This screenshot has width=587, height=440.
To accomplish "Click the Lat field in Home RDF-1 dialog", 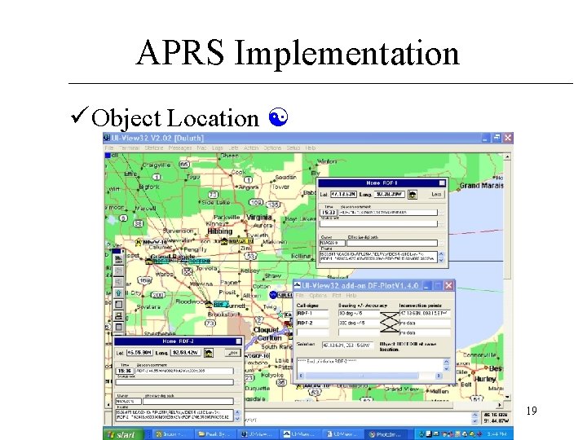I will point(344,195).
